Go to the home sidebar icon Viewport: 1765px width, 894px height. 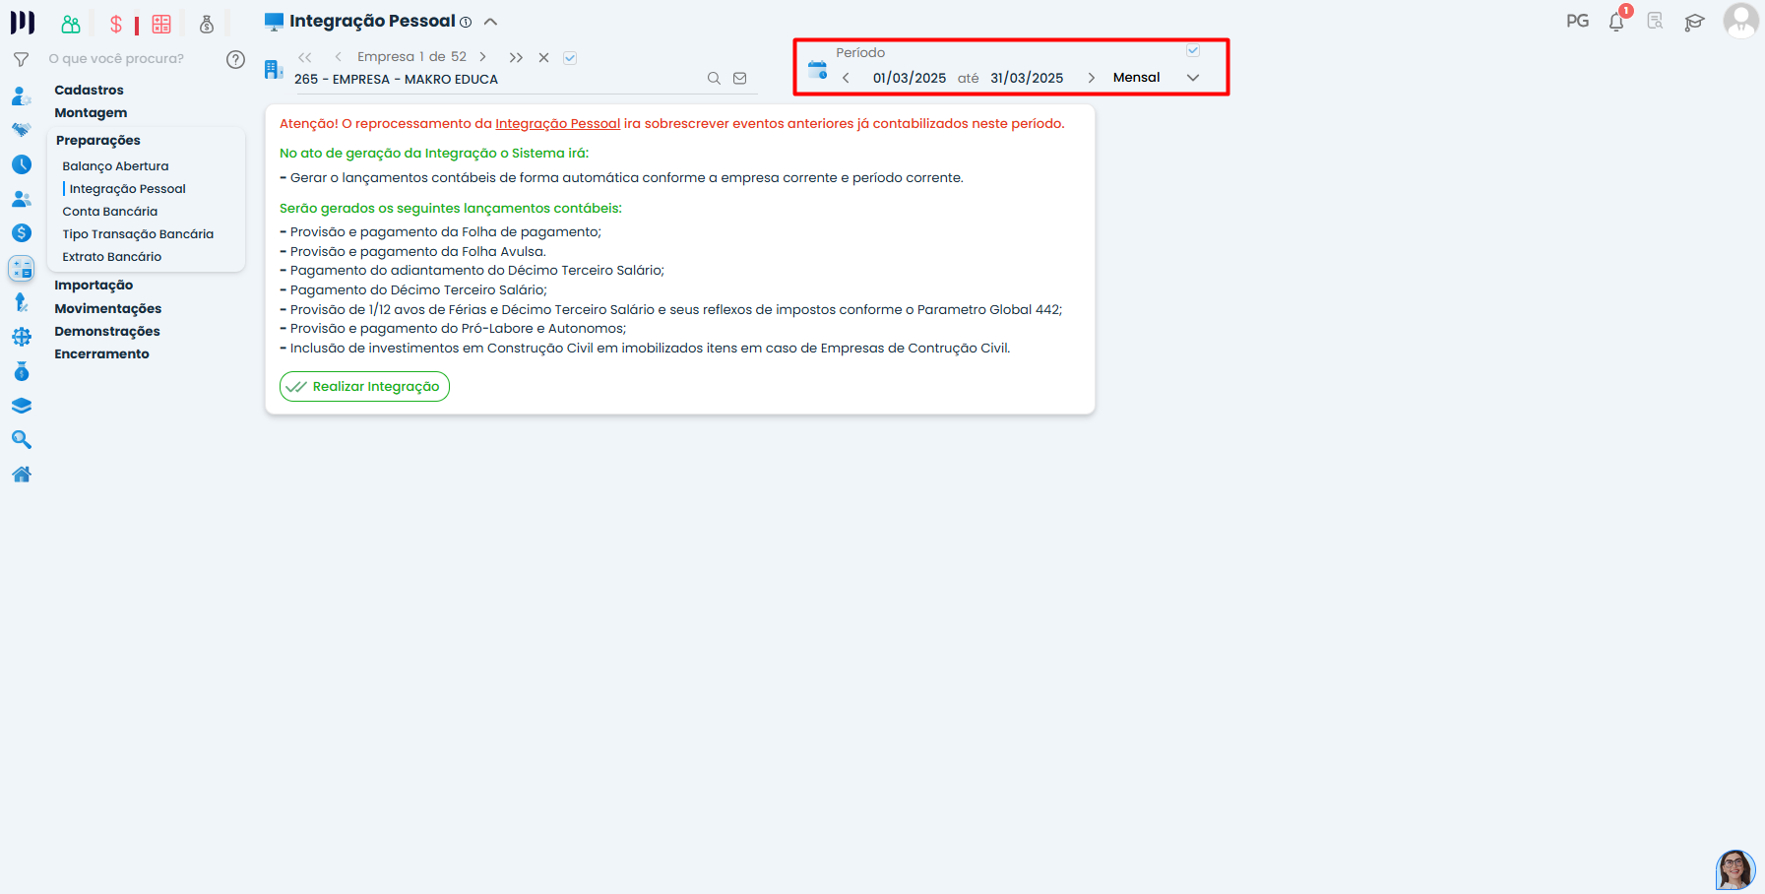[x=21, y=475]
